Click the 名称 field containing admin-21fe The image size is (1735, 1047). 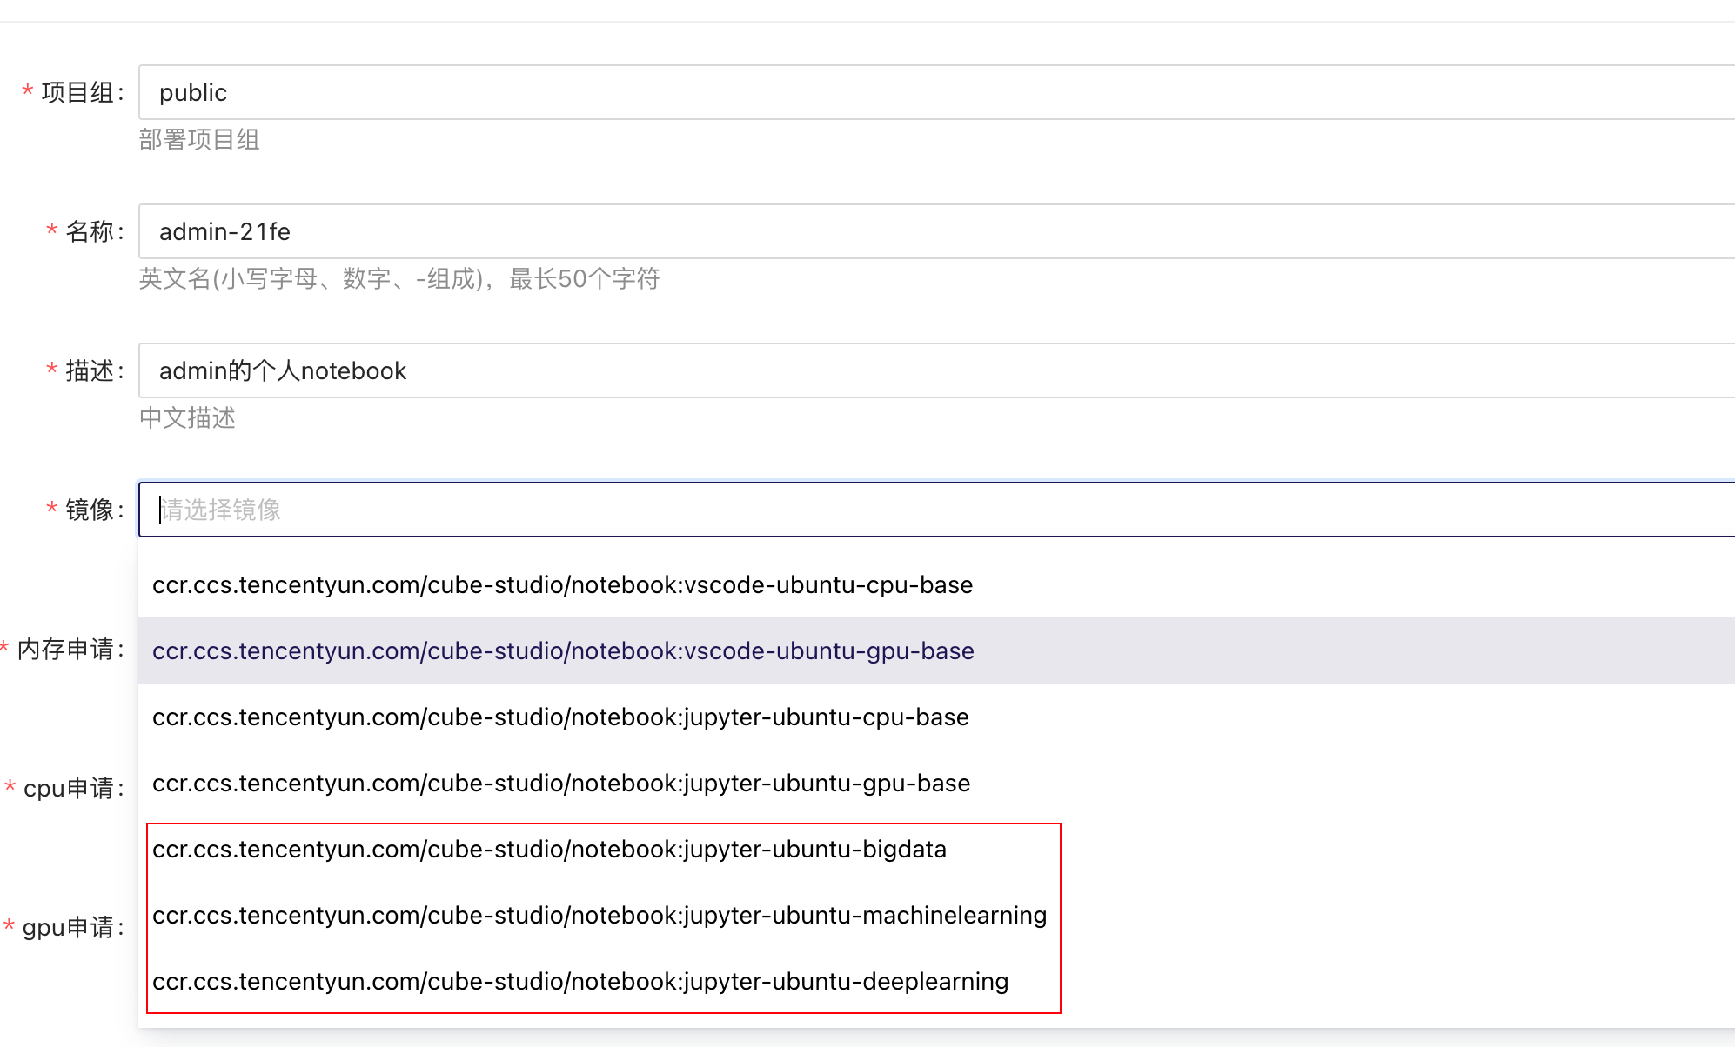[x=935, y=231]
